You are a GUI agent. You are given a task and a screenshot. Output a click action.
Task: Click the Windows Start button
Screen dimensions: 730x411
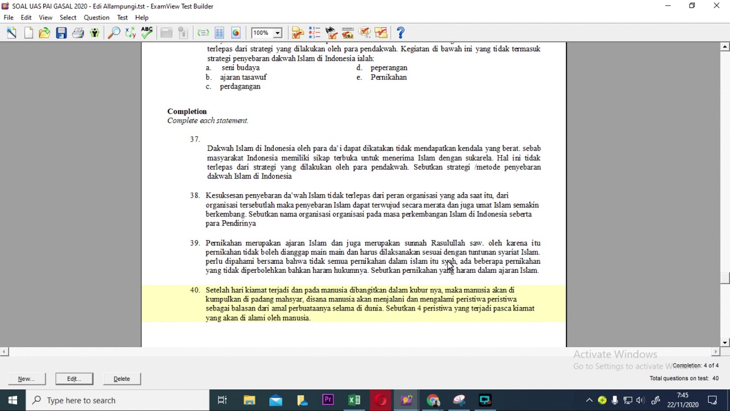(x=13, y=400)
